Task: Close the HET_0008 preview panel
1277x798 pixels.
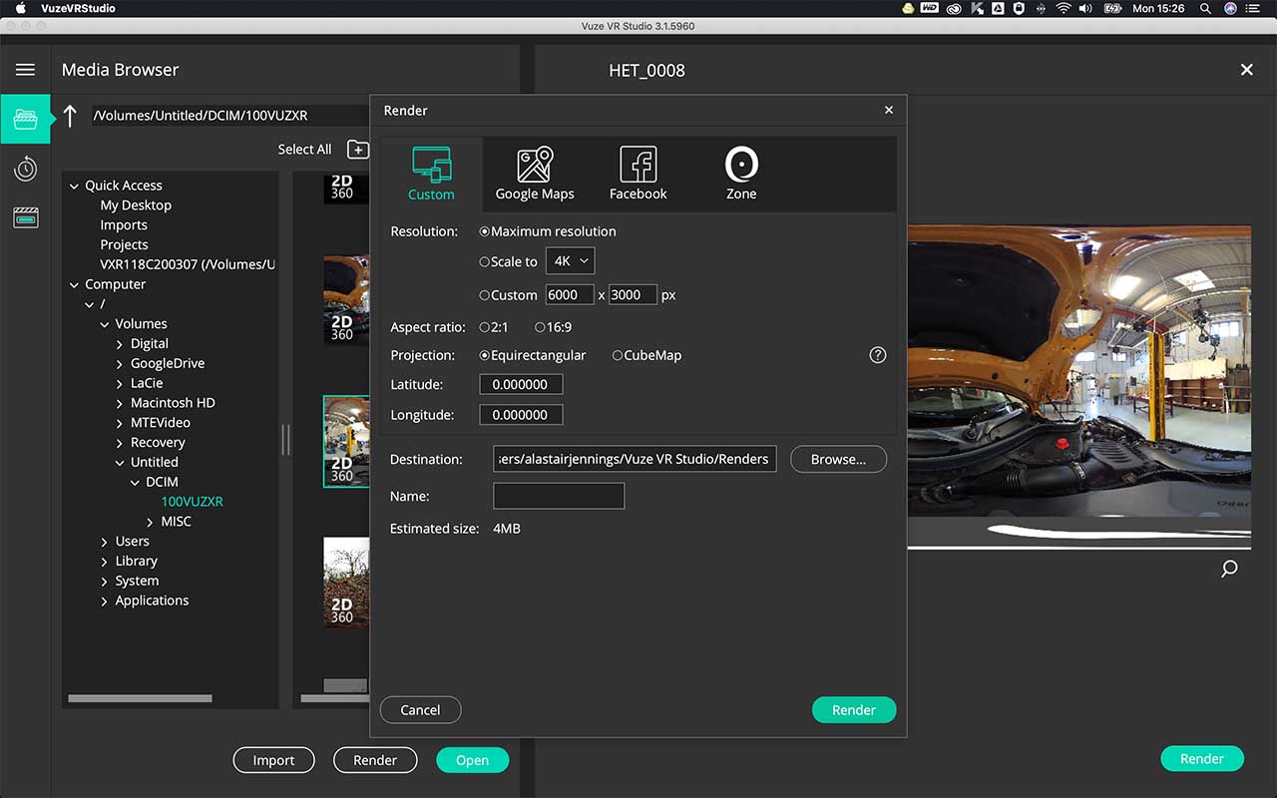Action: [1246, 70]
